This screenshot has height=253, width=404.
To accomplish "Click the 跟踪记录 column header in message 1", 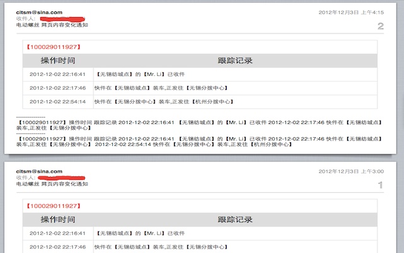I will point(235,219).
